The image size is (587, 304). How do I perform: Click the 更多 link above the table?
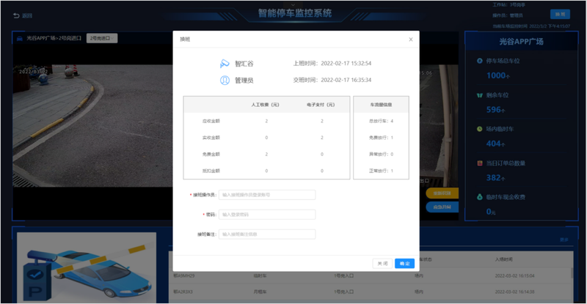click(564, 240)
